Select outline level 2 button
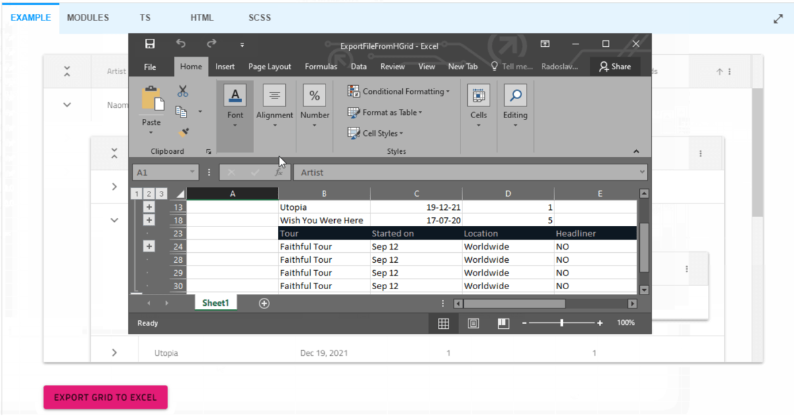Screen dimensions: 794x416 [x=148, y=193]
